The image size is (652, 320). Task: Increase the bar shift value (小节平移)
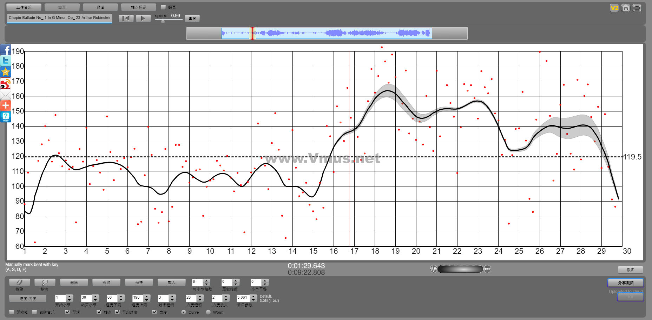pos(265,280)
